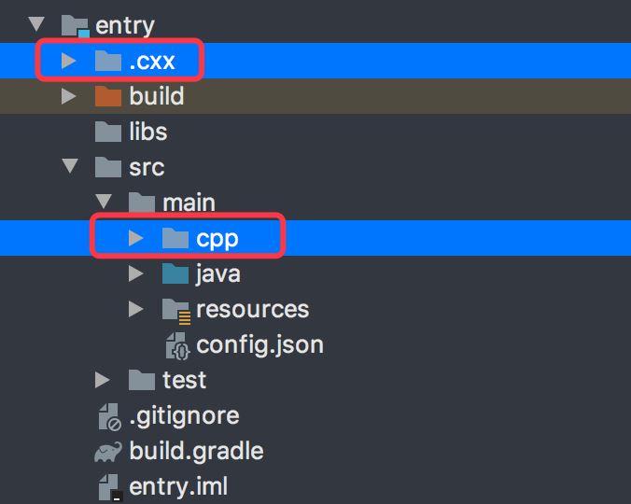
Task: Click the config.json file icon
Action: [x=175, y=344]
